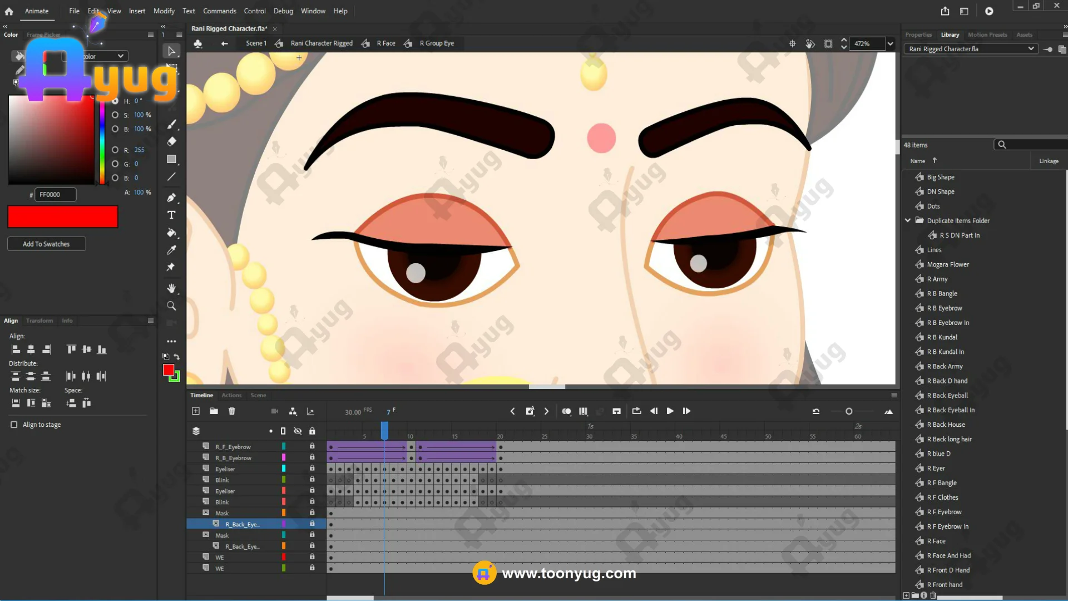Pick the Paint Bucket tool
The height and width of the screenshot is (601, 1068).
pos(171,233)
